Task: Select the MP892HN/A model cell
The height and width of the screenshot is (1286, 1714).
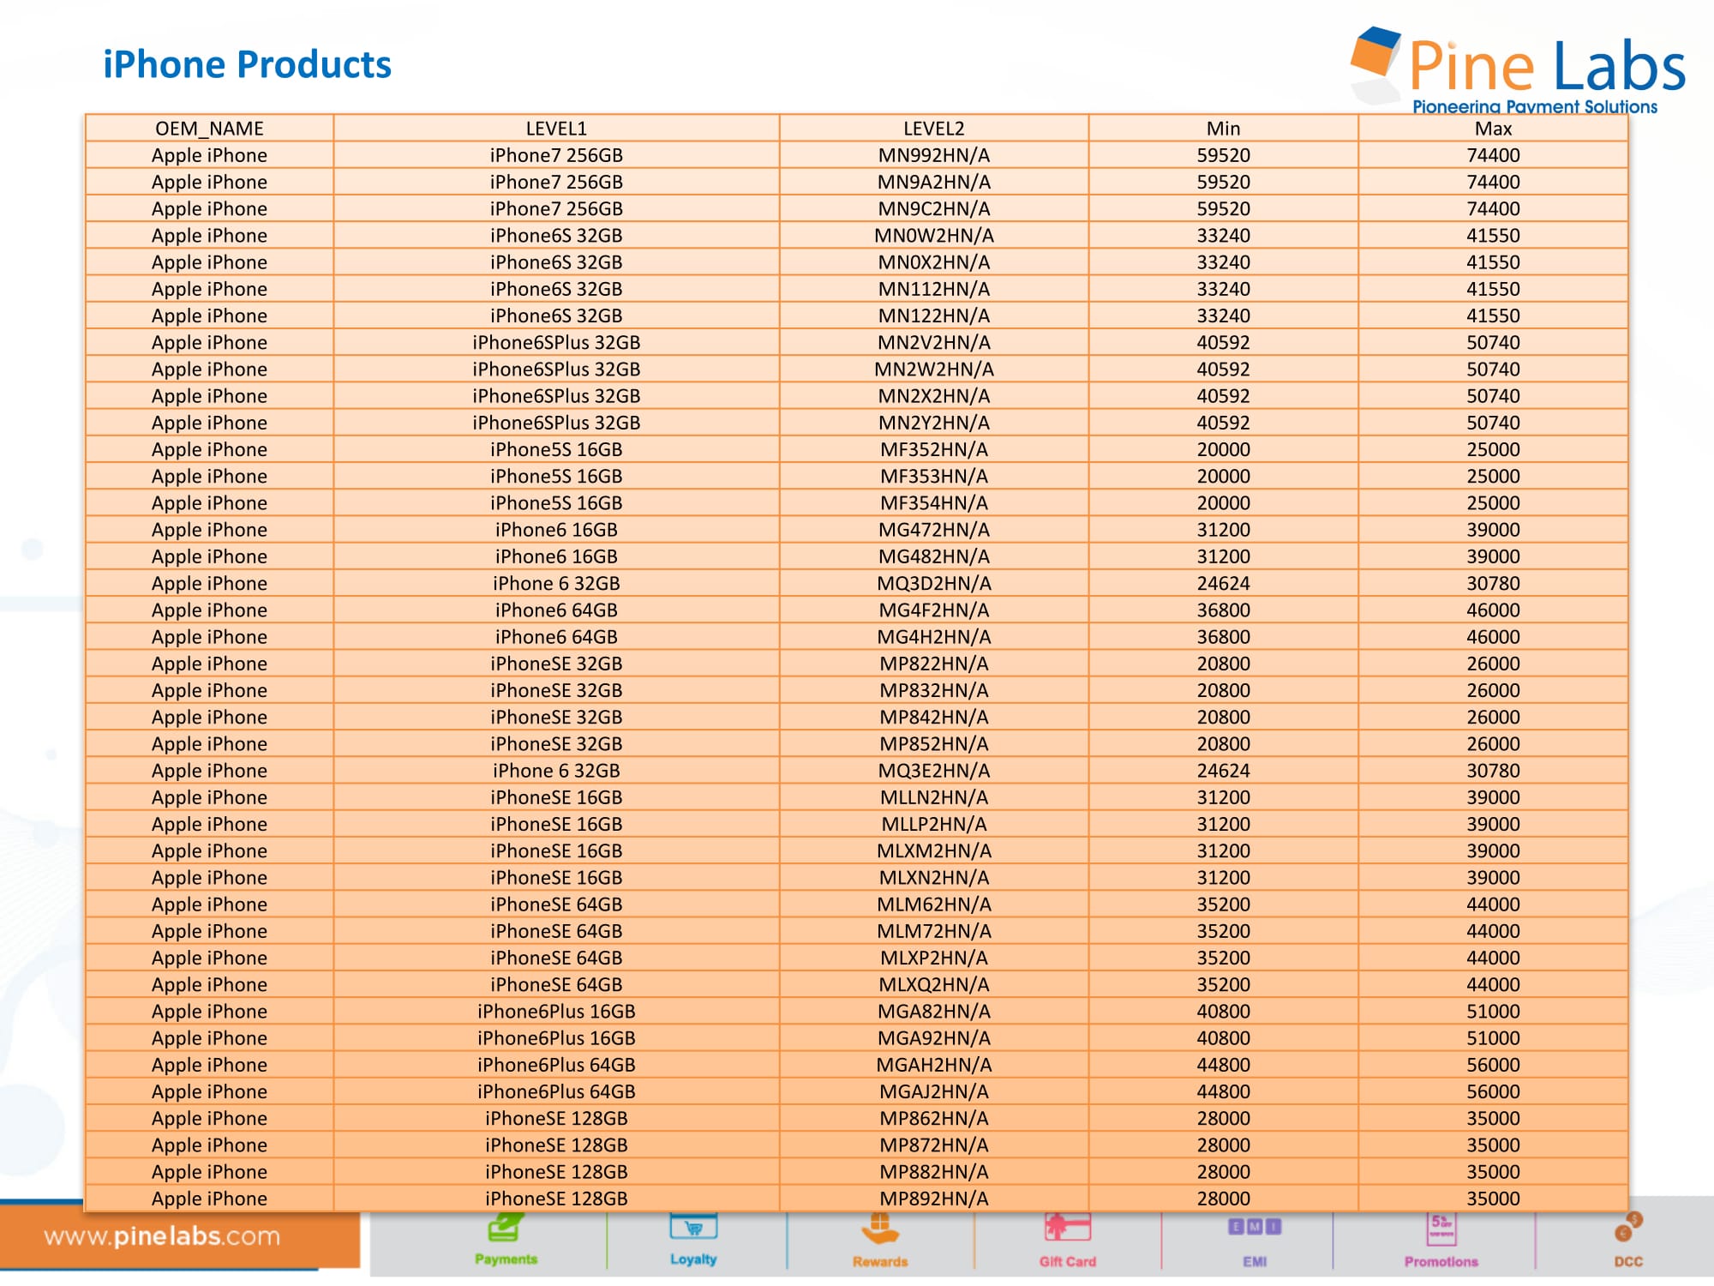Action: tap(933, 1199)
